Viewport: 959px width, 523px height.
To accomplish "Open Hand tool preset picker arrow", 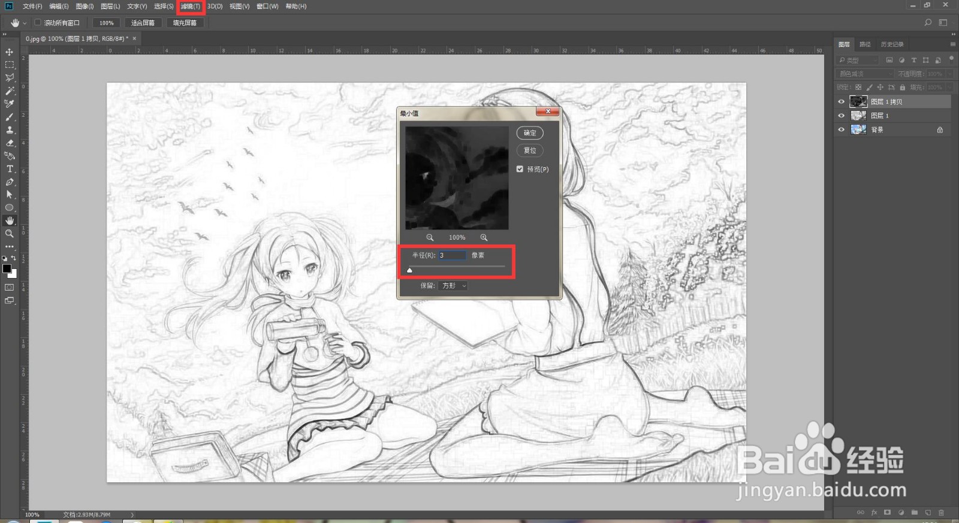I will pyautogui.click(x=25, y=23).
